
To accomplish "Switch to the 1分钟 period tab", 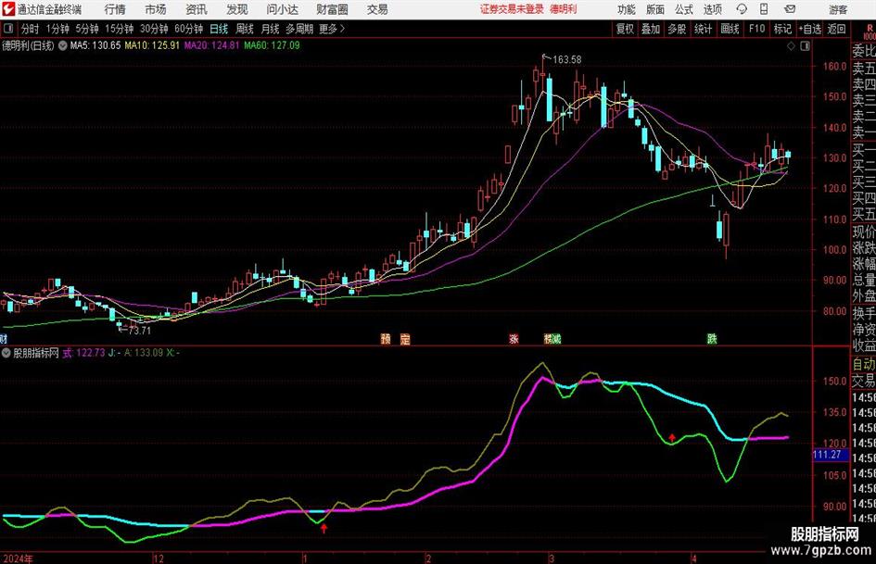I will pos(57,29).
